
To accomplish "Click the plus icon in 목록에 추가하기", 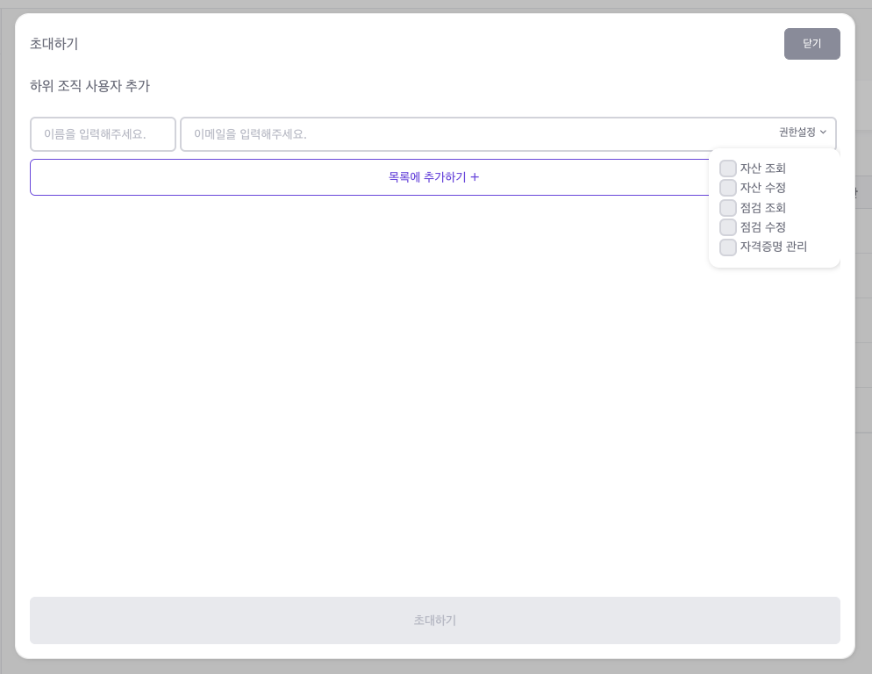I will (475, 177).
